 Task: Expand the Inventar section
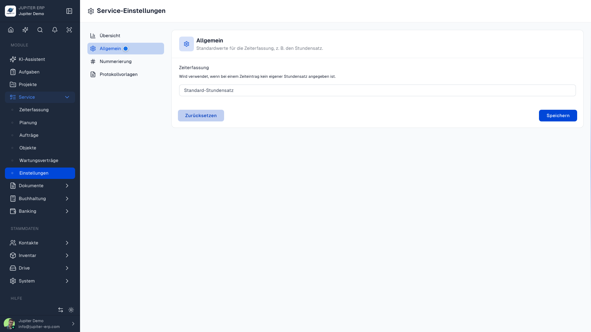40,255
